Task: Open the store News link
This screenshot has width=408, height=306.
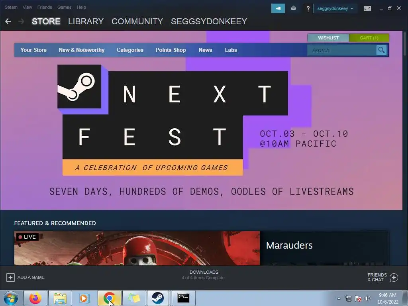Action: point(205,50)
